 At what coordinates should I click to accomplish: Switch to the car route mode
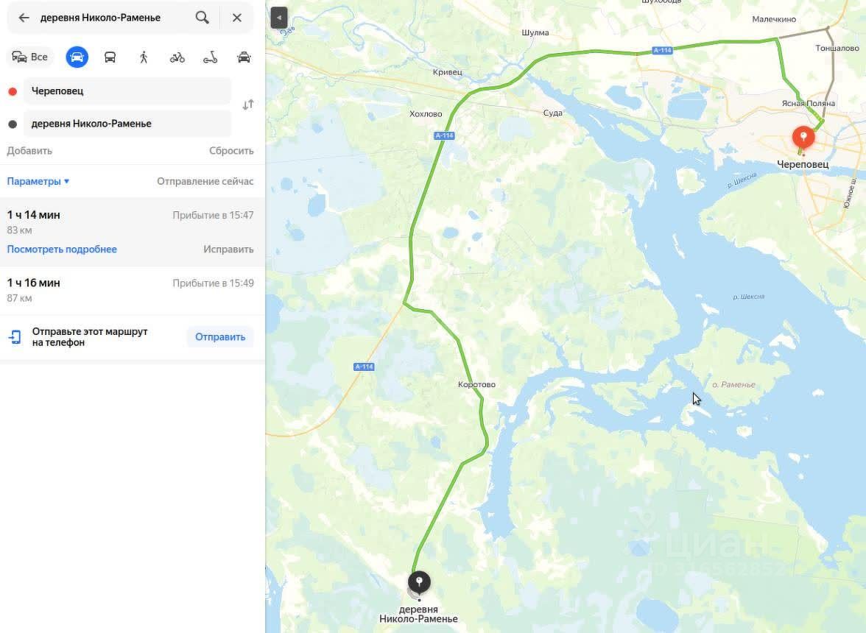pyautogui.click(x=77, y=57)
